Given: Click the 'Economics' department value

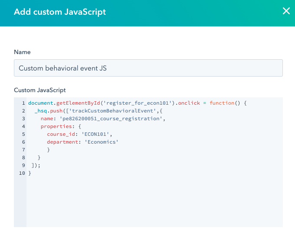Looking at the screenshot, I should tap(102, 142).
